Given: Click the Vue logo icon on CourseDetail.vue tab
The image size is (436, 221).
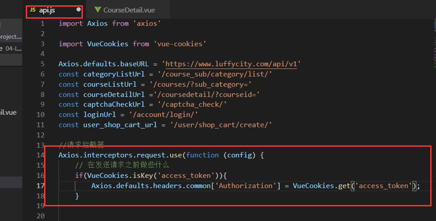Looking at the screenshot, I should coord(98,10).
